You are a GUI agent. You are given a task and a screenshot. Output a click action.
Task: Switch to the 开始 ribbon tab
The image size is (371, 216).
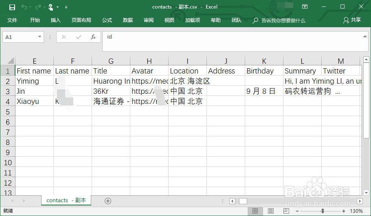[35, 20]
